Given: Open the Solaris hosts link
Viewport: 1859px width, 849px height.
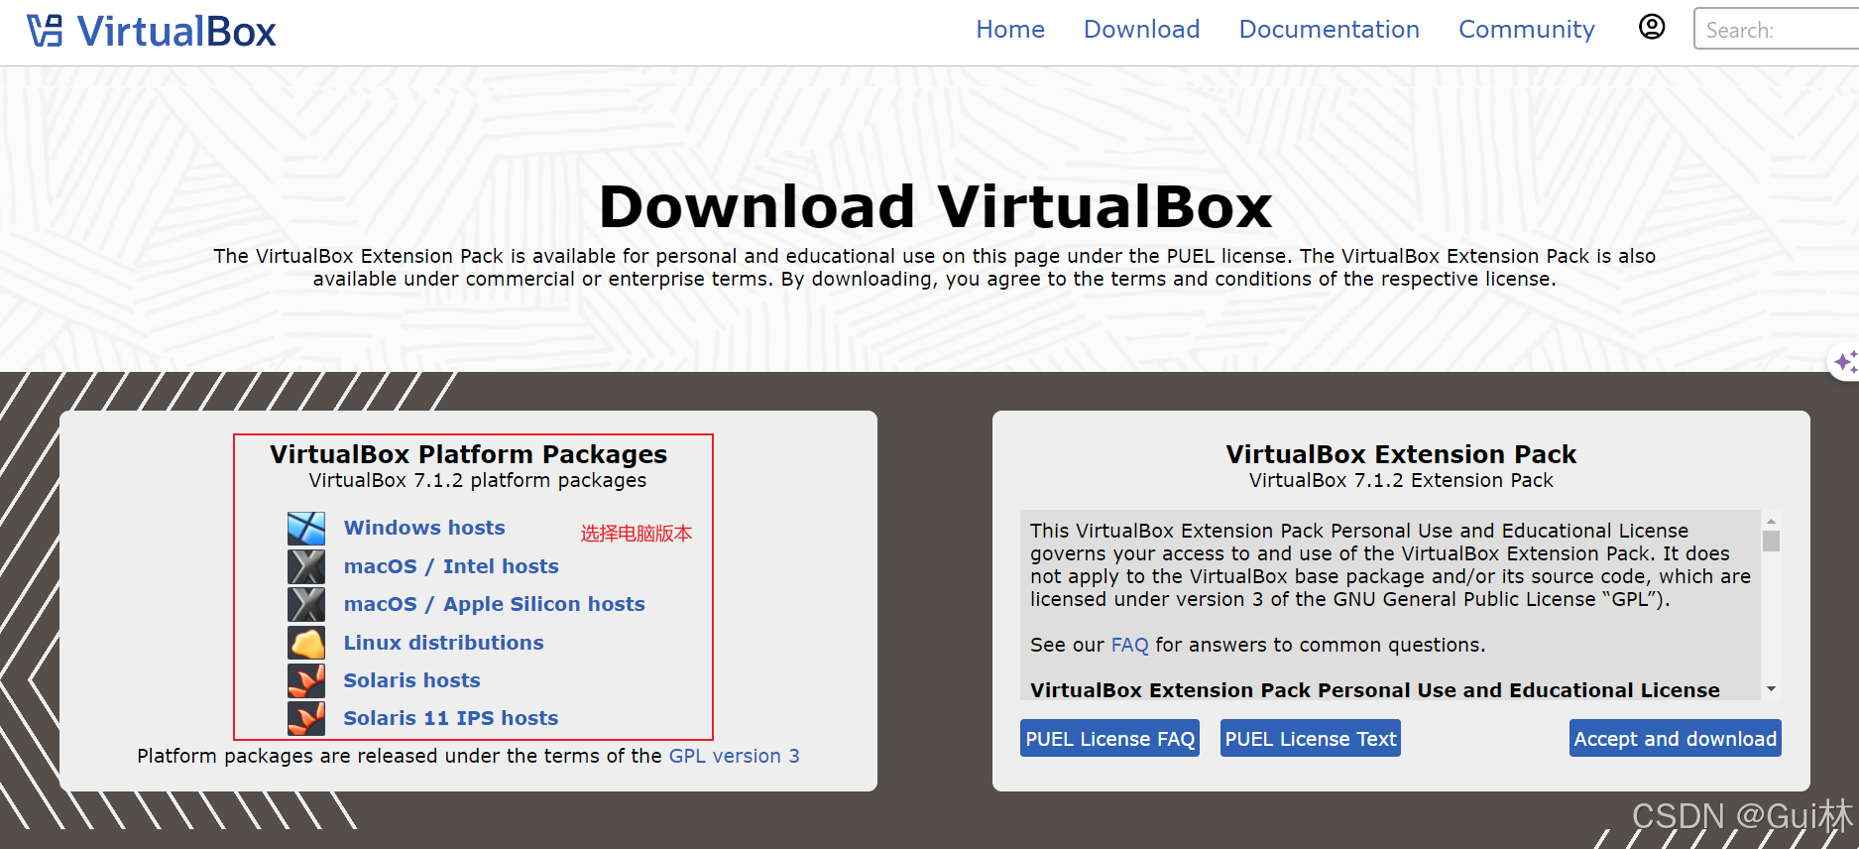Looking at the screenshot, I should tap(411, 680).
